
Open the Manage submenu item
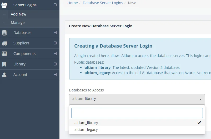[18, 23]
